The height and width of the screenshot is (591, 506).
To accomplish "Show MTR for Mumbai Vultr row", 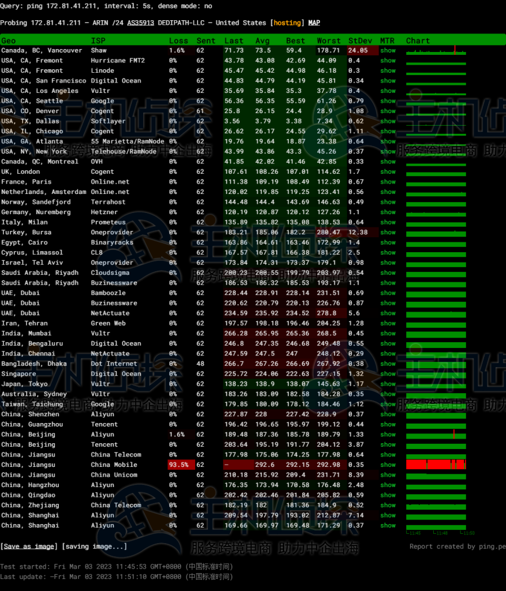I will tap(388, 334).
